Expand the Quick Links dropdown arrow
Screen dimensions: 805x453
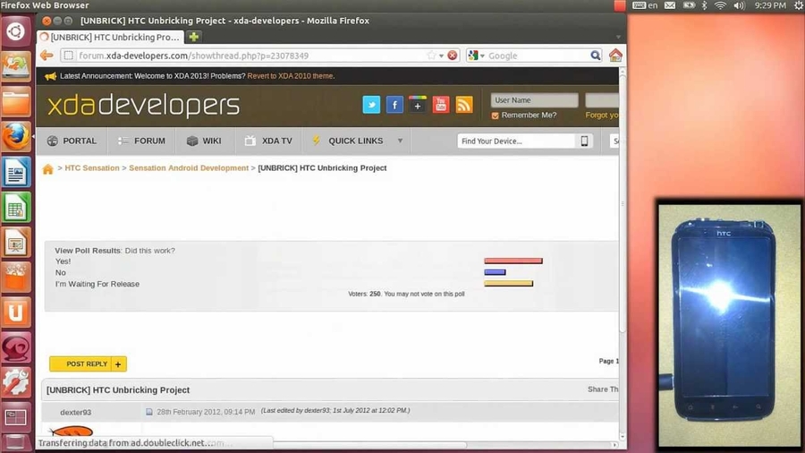pyautogui.click(x=400, y=141)
